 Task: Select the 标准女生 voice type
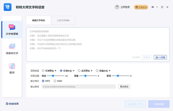pyautogui.click(x=61, y=71)
